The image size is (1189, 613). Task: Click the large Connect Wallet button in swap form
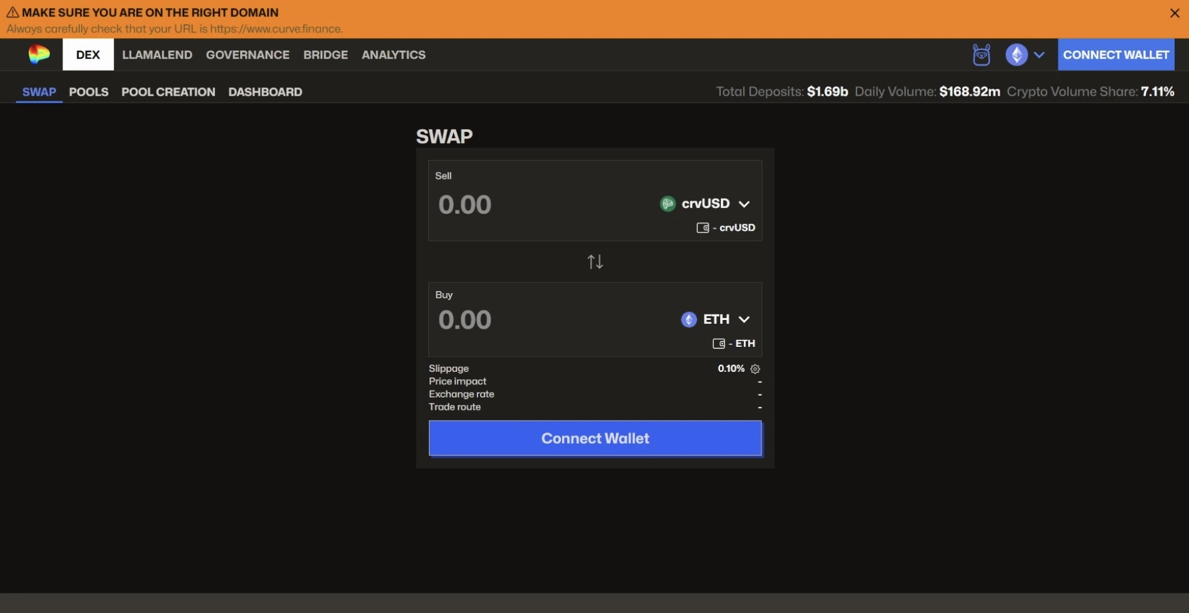(595, 438)
